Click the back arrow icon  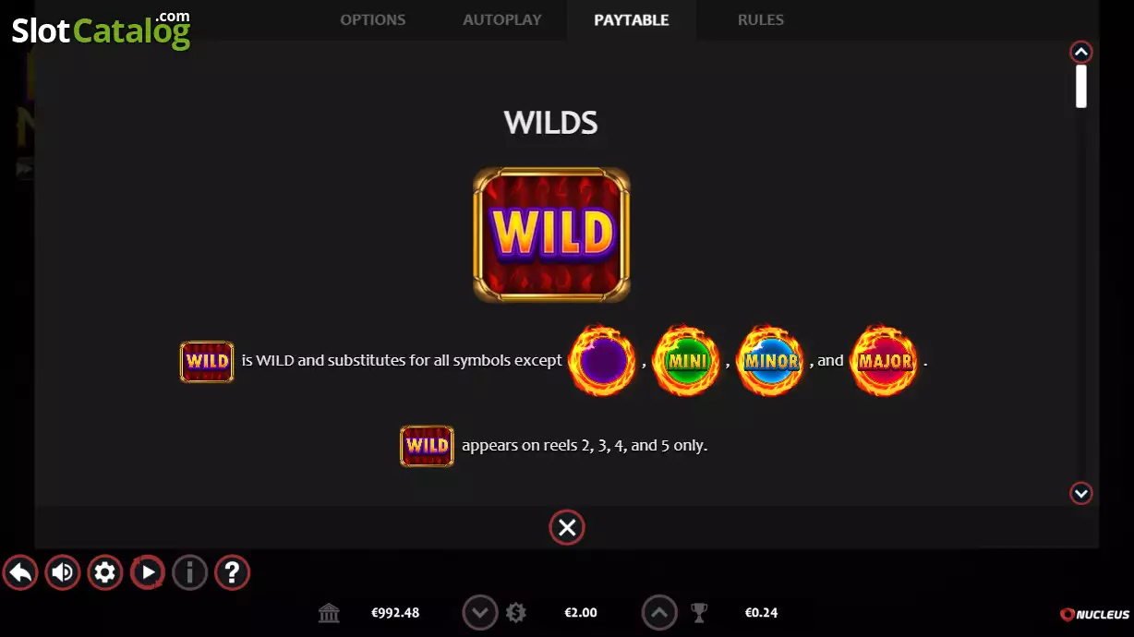click(x=20, y=573)
